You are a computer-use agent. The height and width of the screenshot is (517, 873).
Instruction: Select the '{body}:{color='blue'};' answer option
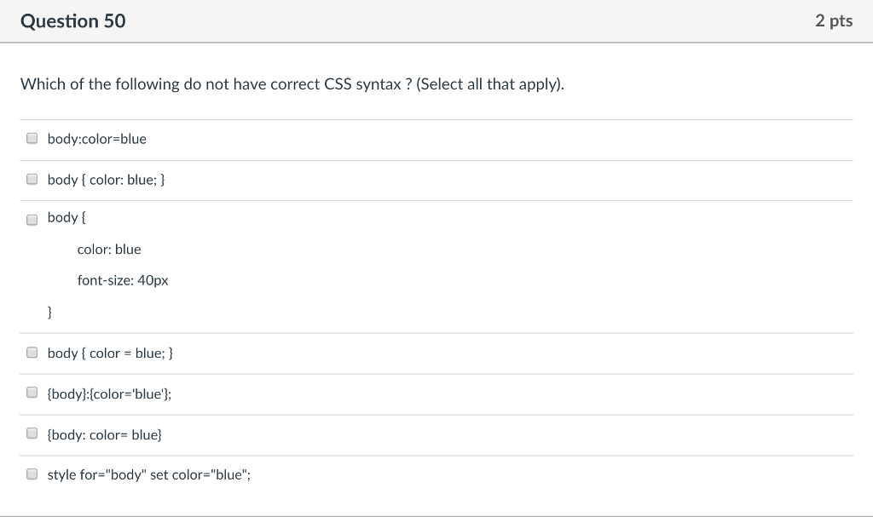(x=32, y=392)
